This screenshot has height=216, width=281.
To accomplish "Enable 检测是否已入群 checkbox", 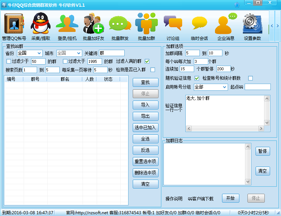I will pos(153,70).
